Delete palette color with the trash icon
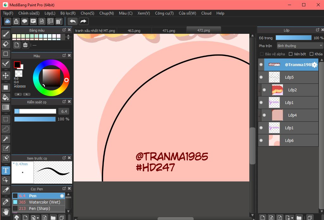Viewport: 324px width, 220px height. [x=25, y=45]
